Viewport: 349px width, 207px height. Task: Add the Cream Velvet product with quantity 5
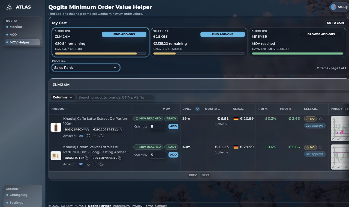[x=173, y=155]
